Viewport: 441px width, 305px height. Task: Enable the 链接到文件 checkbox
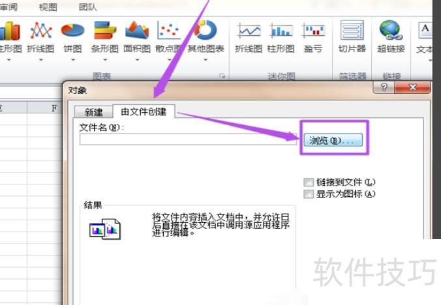309,182
